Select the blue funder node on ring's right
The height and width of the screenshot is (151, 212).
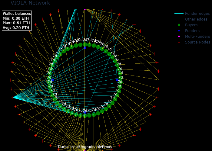[118, 80]
